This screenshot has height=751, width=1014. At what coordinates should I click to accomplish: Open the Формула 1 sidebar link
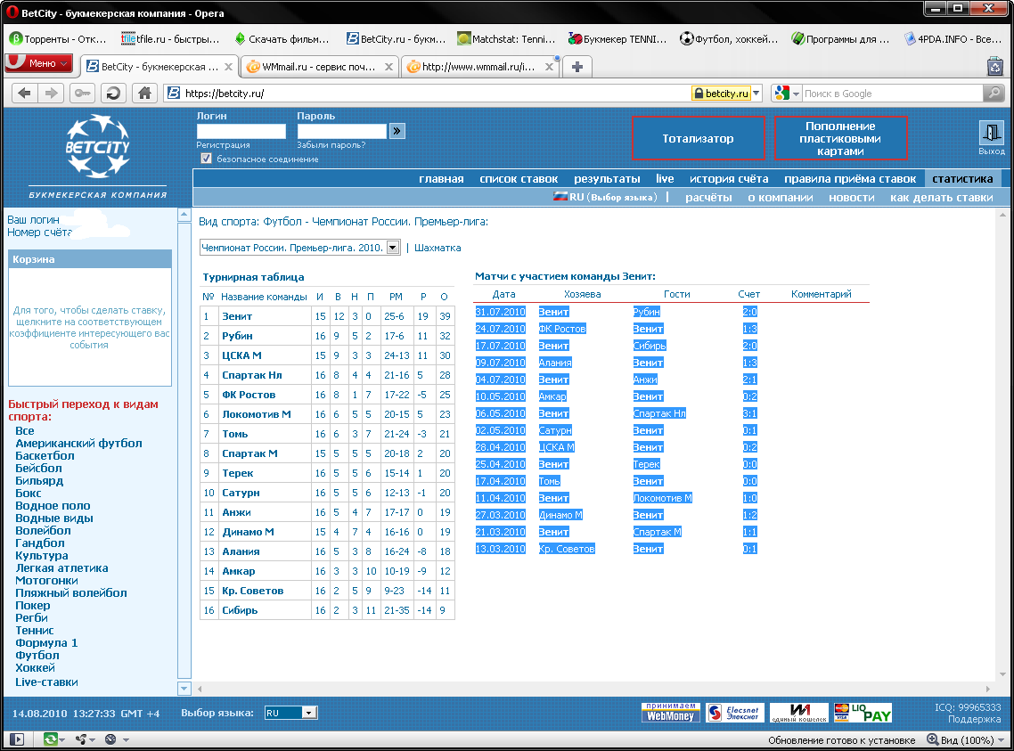click(x=46, y=642)
